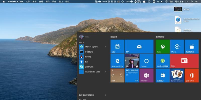201x100 pixels.
Task: Open the 北京 weather tile
Action: pyautogui.click(x=117, y=75)
